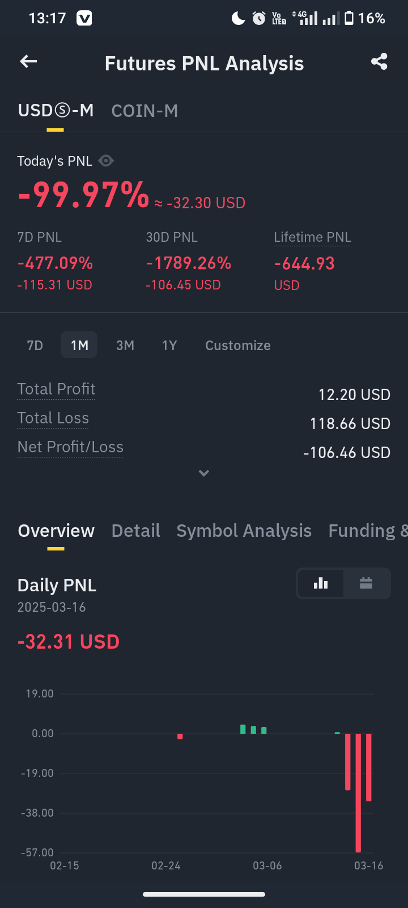Select the 7D time range
Image resolution: width=408 pixels, height=908 pixels.
(35, 345)
